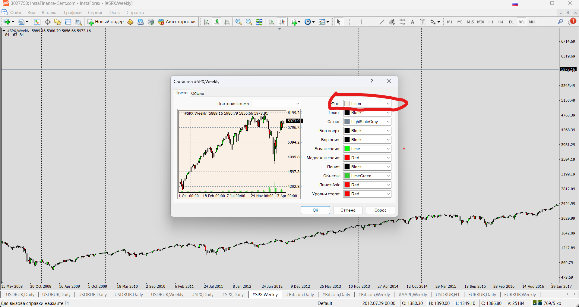Image resolution: width=579 pixels, height=307 pixels.
Task: Select the crosshair tool
Action: click(349, 22)
